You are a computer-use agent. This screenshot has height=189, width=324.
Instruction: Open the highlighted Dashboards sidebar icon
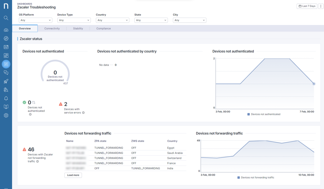pyautogui.click(x=6, y=64)
